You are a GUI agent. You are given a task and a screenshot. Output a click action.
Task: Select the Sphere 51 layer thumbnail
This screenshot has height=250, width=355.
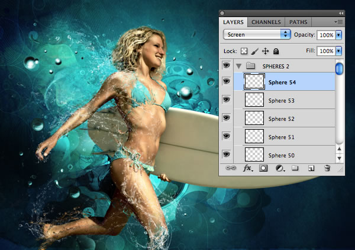click(254, 136)
